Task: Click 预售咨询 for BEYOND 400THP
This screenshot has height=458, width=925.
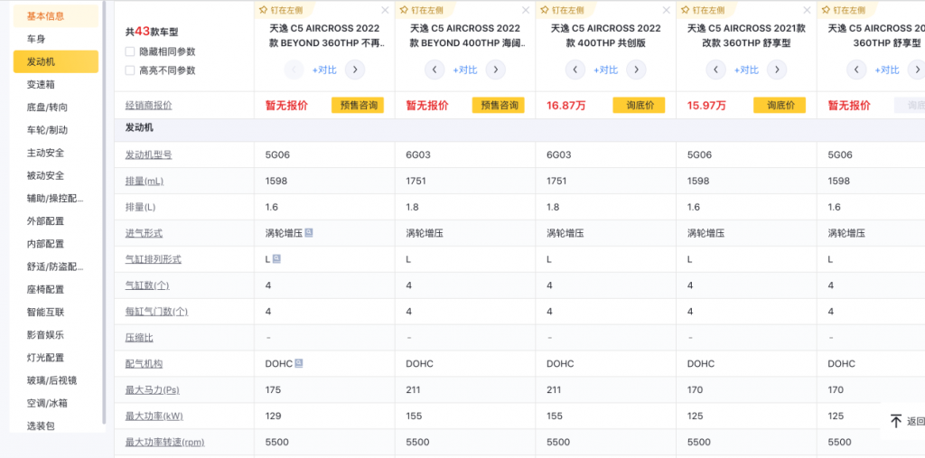Action: coord(498,106)
